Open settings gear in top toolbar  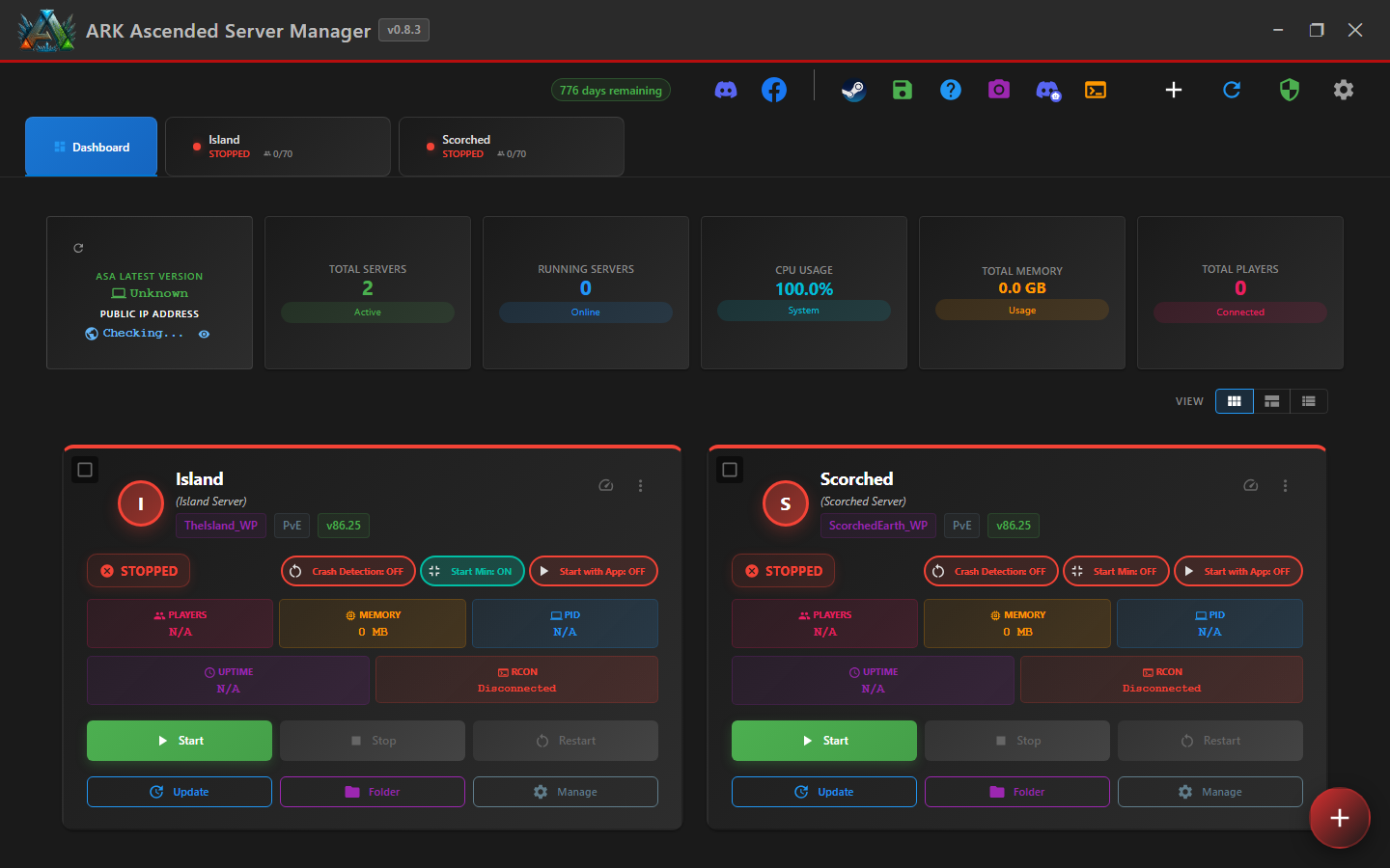1344,90
